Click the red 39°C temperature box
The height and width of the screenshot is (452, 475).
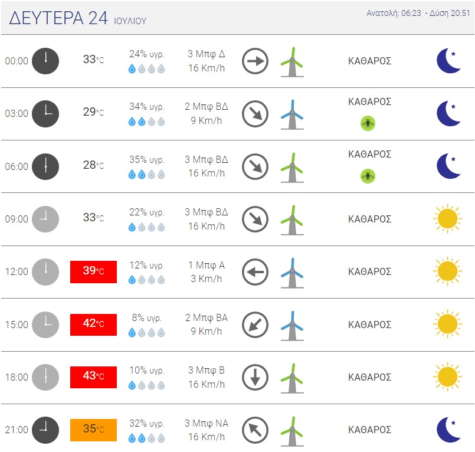click(x=93, y=271)
